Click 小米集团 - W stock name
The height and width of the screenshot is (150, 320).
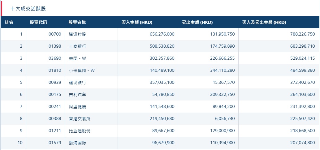[x=82, y=71]
